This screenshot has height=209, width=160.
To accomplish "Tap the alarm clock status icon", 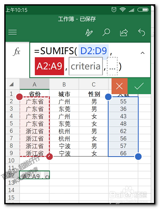I will (114, 10).
